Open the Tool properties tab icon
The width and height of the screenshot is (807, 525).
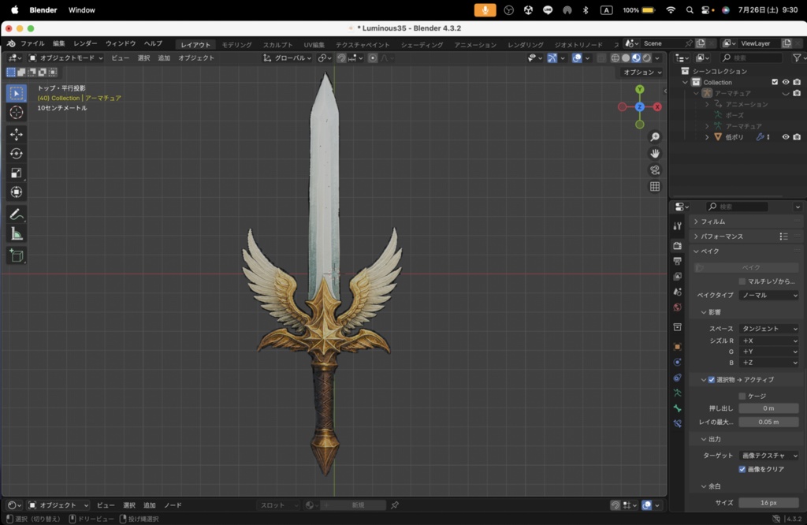677,226
